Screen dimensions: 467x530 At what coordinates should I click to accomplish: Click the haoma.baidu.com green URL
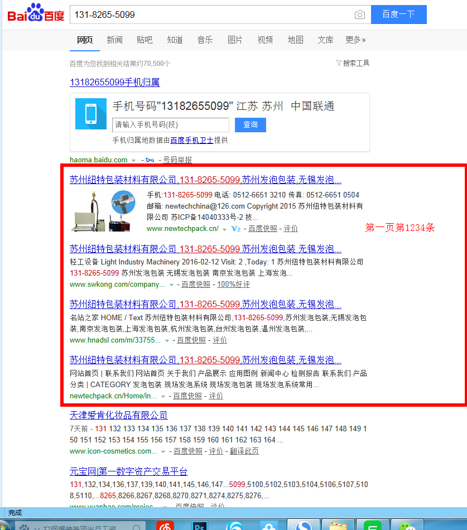click(x=98, y=160)
